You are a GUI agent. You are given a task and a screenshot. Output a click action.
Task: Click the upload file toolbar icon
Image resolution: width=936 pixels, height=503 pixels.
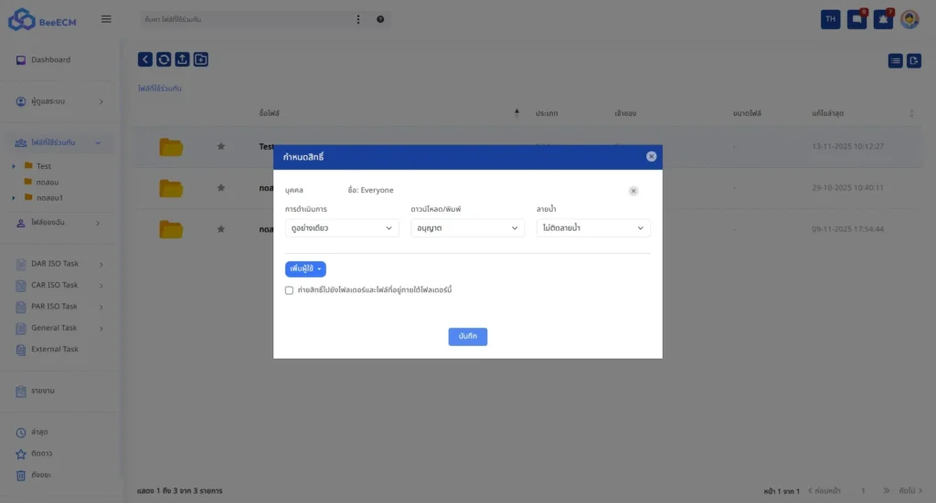pos(182,59)
